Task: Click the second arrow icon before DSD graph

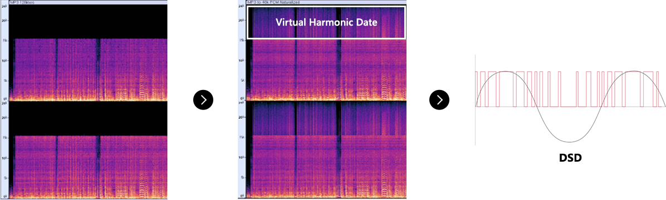Action: [x=439, y=99]
